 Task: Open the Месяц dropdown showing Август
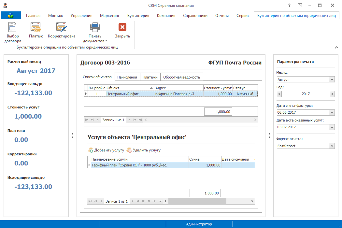point(332,79)
